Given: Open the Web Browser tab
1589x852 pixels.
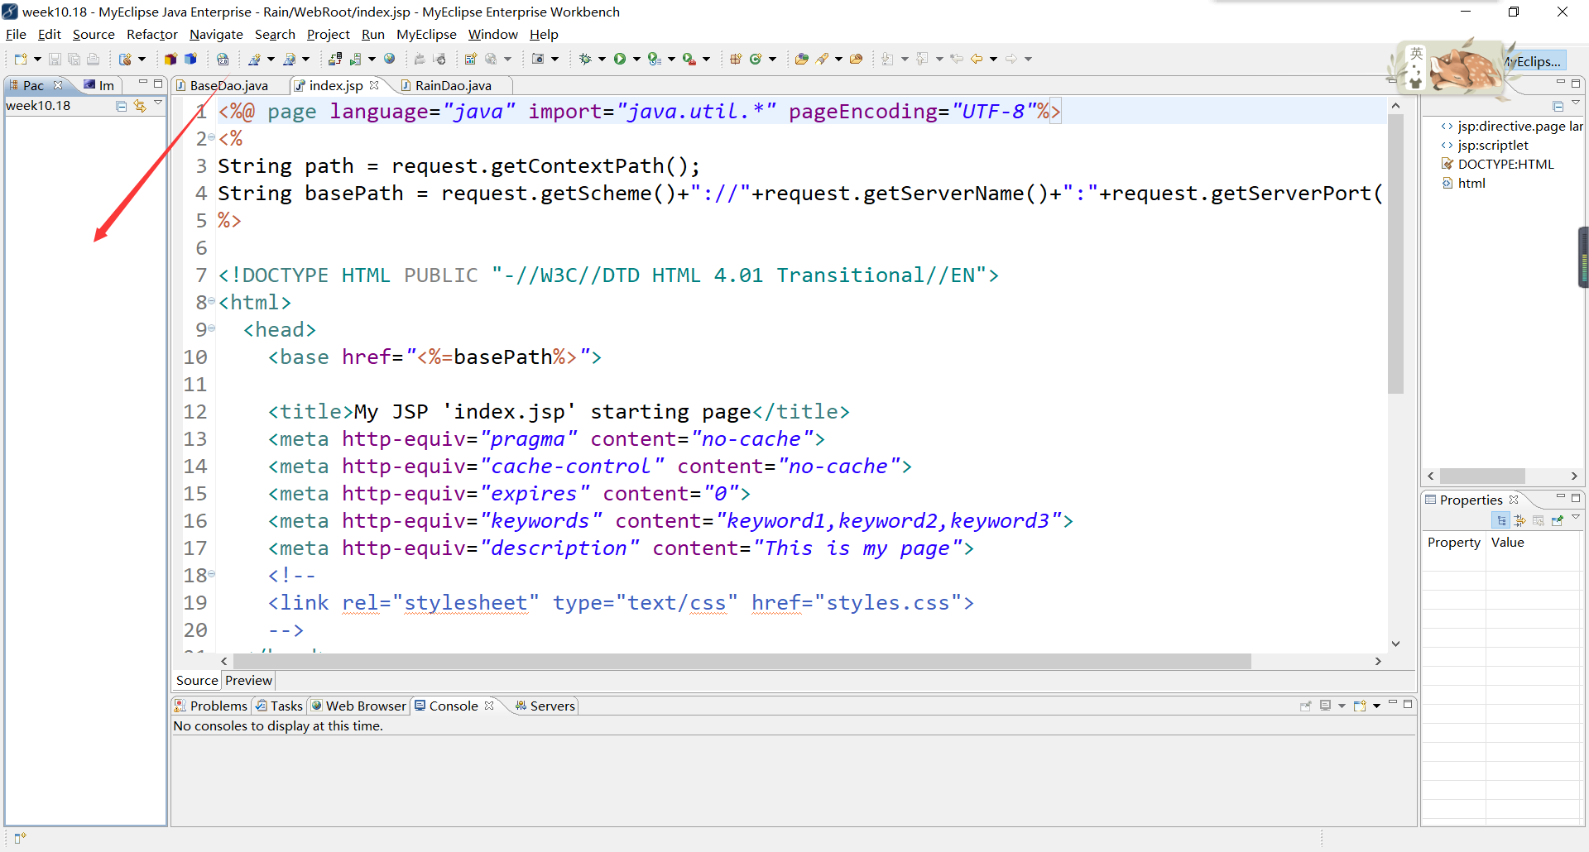Looking at the screenshot, I should [358, 706].
